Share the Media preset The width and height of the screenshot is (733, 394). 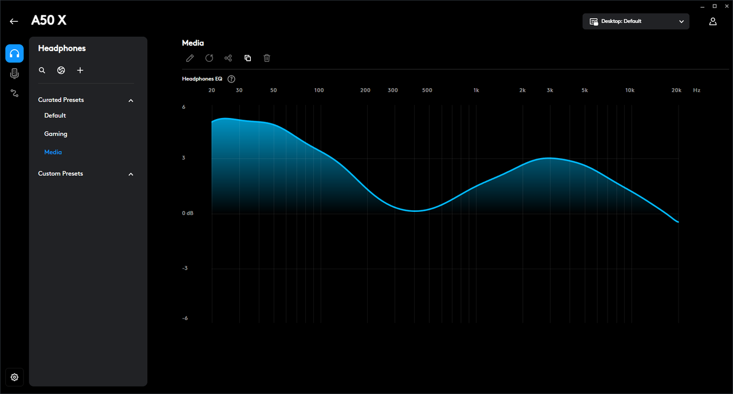tap(228, 58)
